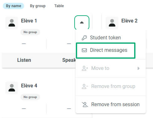Click the envelope icon for Direct messages
The height and width of the screenshot is (118, 153).
(84, 50)
